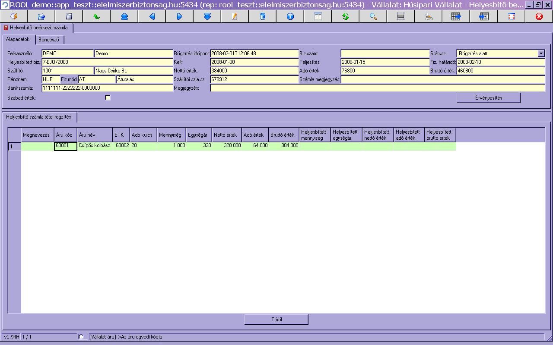
Task: Click the Bankszámla field 1111111-2222222-0000000
Action: 107,88
